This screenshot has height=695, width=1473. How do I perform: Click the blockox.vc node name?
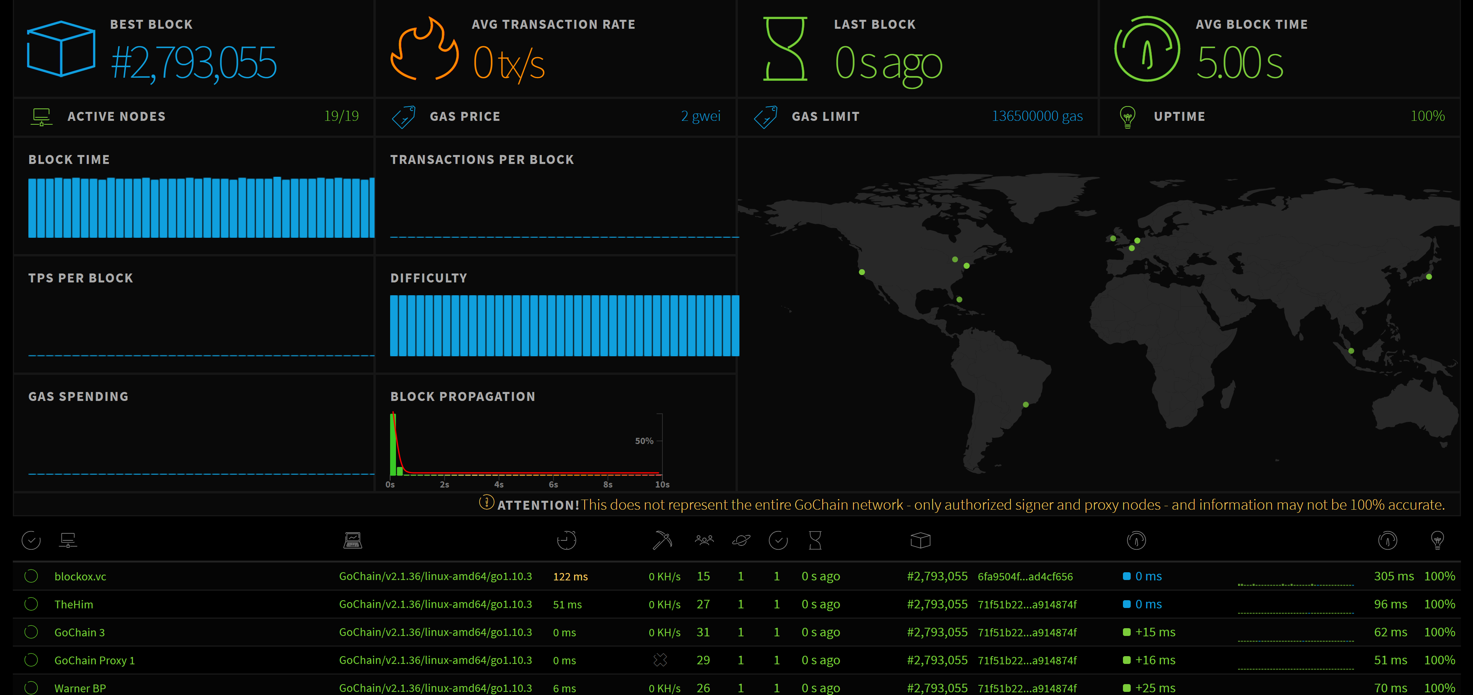[80, 577]
